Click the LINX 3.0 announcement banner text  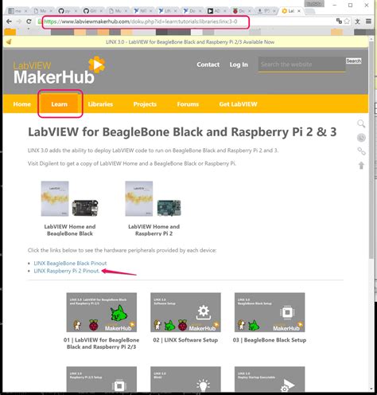pyautogui.click(x=190, y=42)
